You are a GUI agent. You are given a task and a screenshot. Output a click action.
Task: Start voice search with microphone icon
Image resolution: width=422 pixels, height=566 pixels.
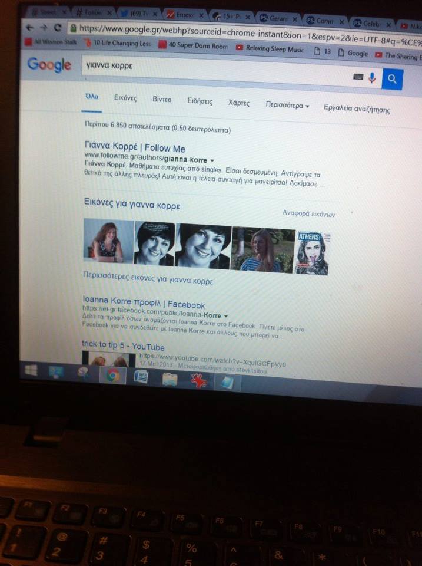pyautogui.click(x=372, y=77)
